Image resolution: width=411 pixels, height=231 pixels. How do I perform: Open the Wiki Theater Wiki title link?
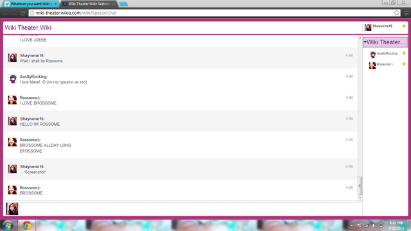pos(28,28)
